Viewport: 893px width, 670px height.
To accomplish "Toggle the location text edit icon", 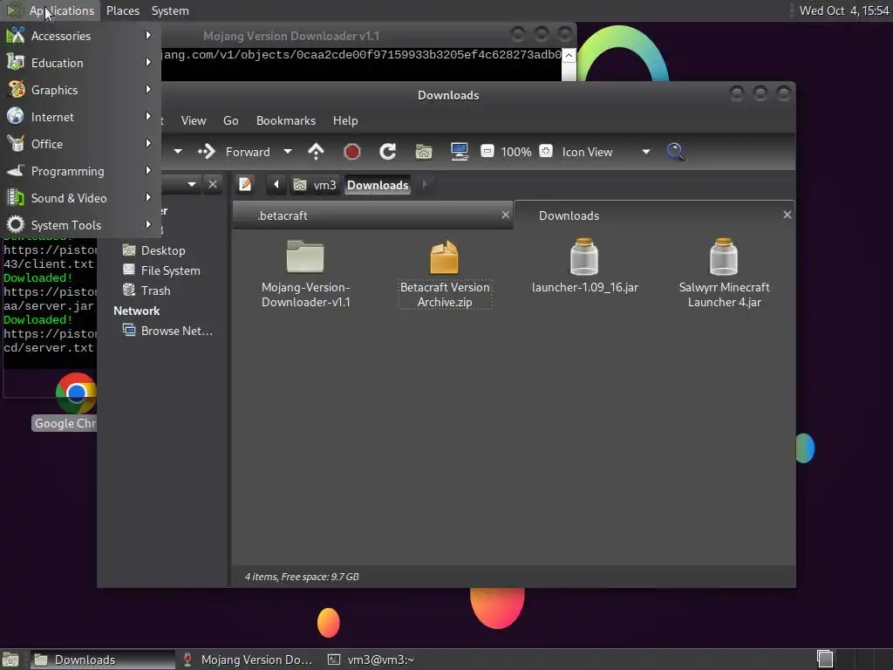I will tap(245, 185).
